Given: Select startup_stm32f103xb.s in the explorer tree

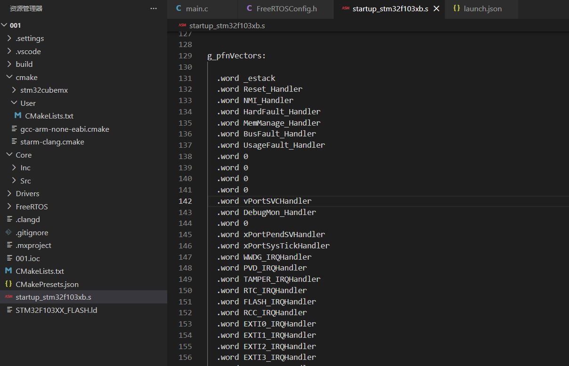Looking at the screenshot, I should point(53,297).
